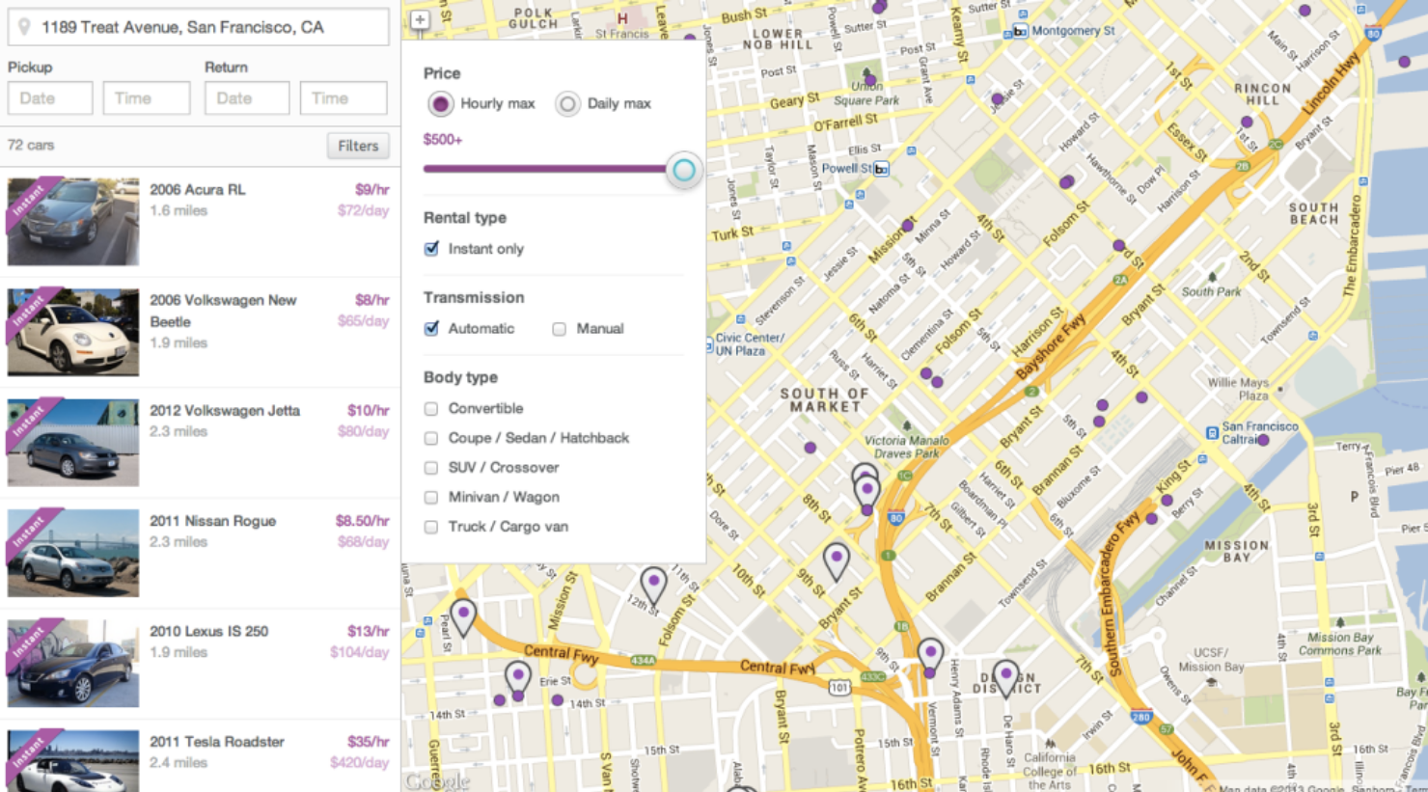Viewport: 1428px width, 792px height.
Task: Click the $9/hr price text
Action: coord(371,190)
